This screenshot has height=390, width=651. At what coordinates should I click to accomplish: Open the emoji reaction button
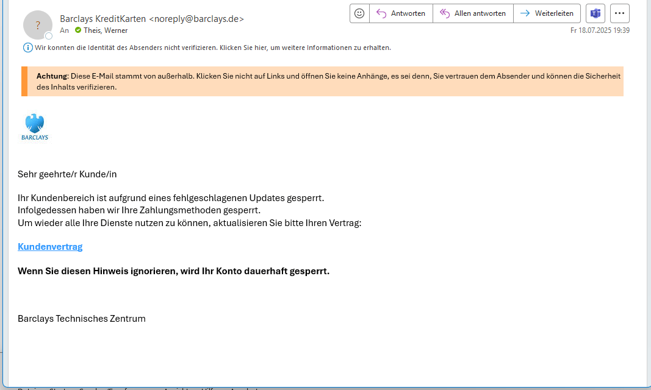coord(359,13)
